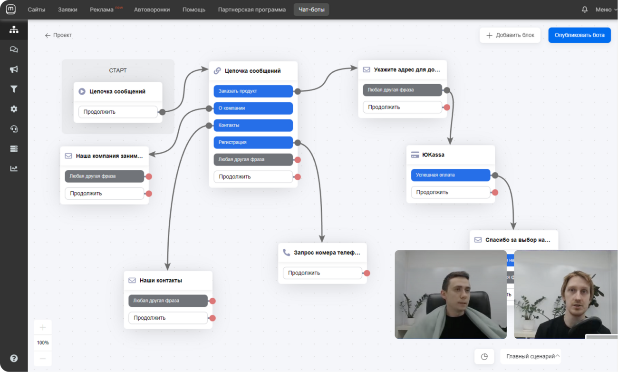Click the play icon in the start block

pos(82,91)
